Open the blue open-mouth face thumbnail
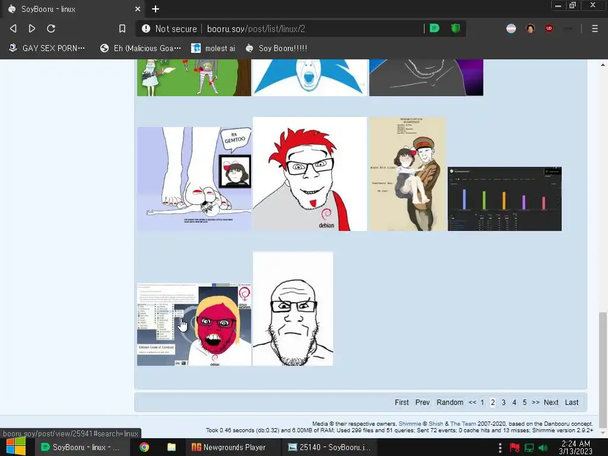Screen dimensions: 608x456 (x=310, y=78)
